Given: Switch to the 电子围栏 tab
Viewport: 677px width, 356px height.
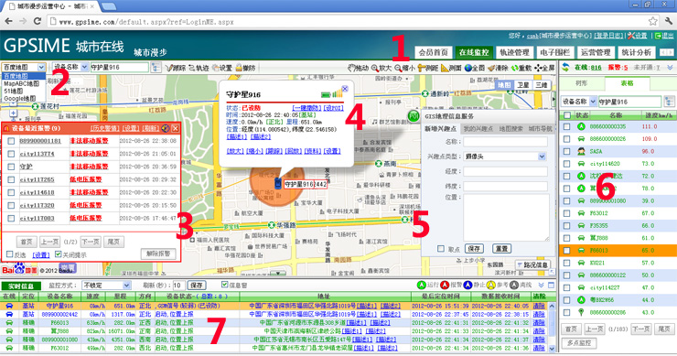Looking at the screenshot, I should tap(554, 52).
